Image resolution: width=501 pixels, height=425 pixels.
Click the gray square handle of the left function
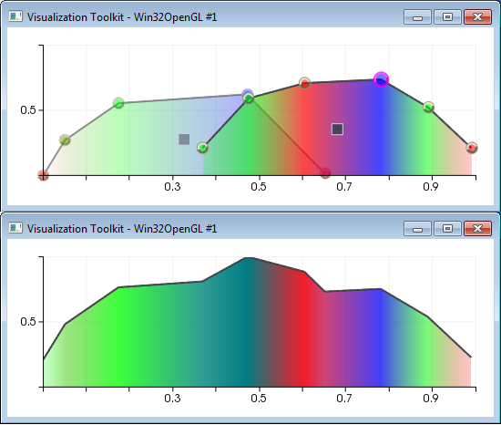(184, 140)
